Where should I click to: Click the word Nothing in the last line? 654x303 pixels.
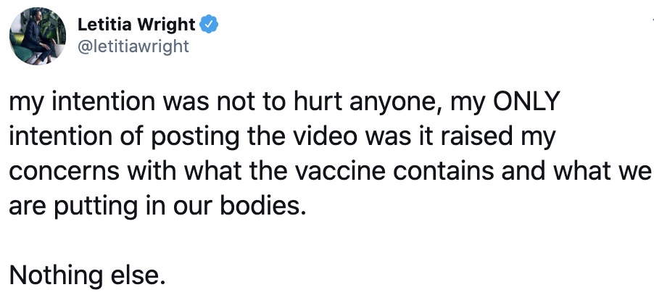click(x=55, y=275)
